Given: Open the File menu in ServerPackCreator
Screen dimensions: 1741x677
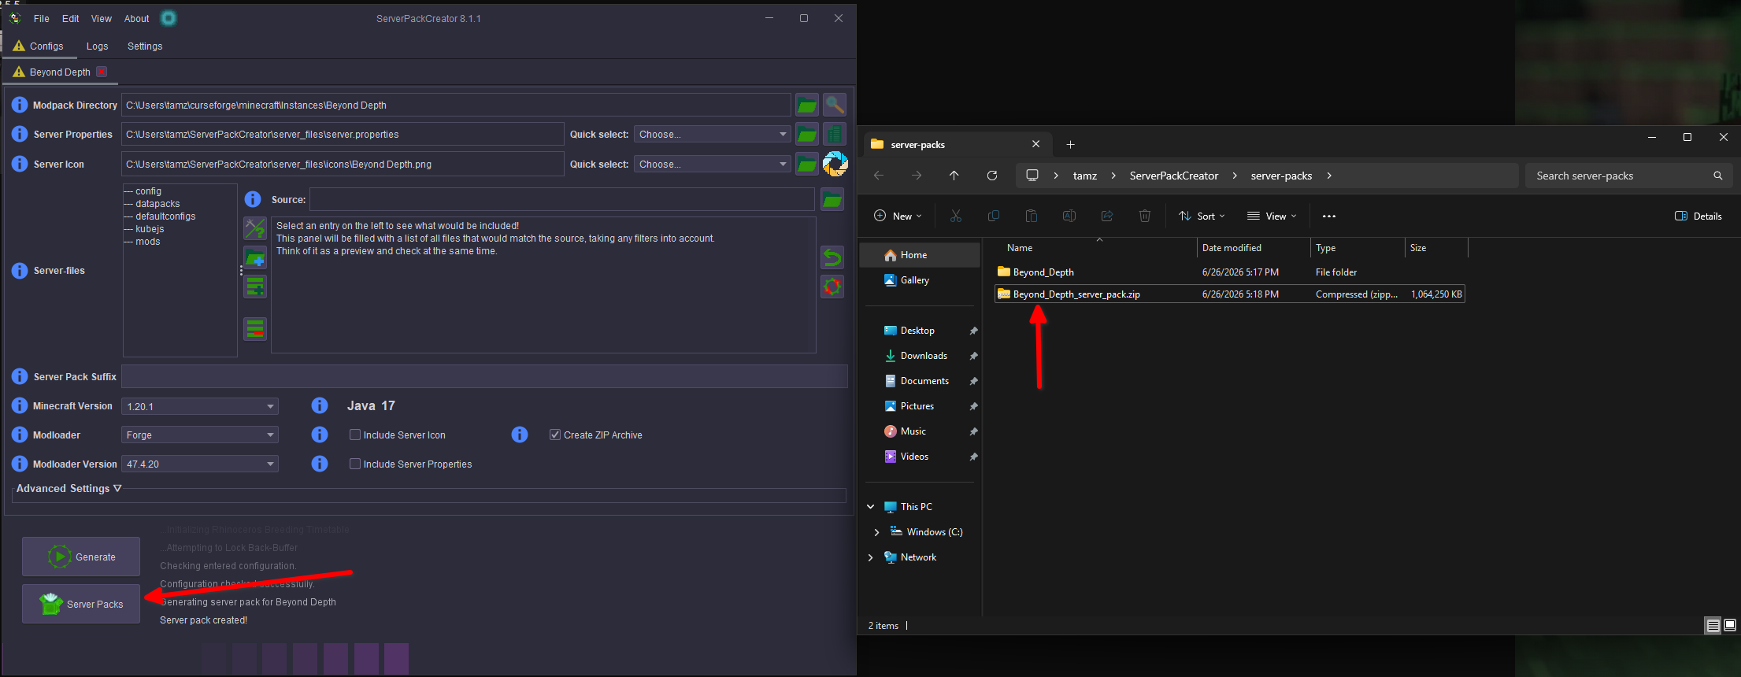Looking at the screenshot, I should [42, 18].
